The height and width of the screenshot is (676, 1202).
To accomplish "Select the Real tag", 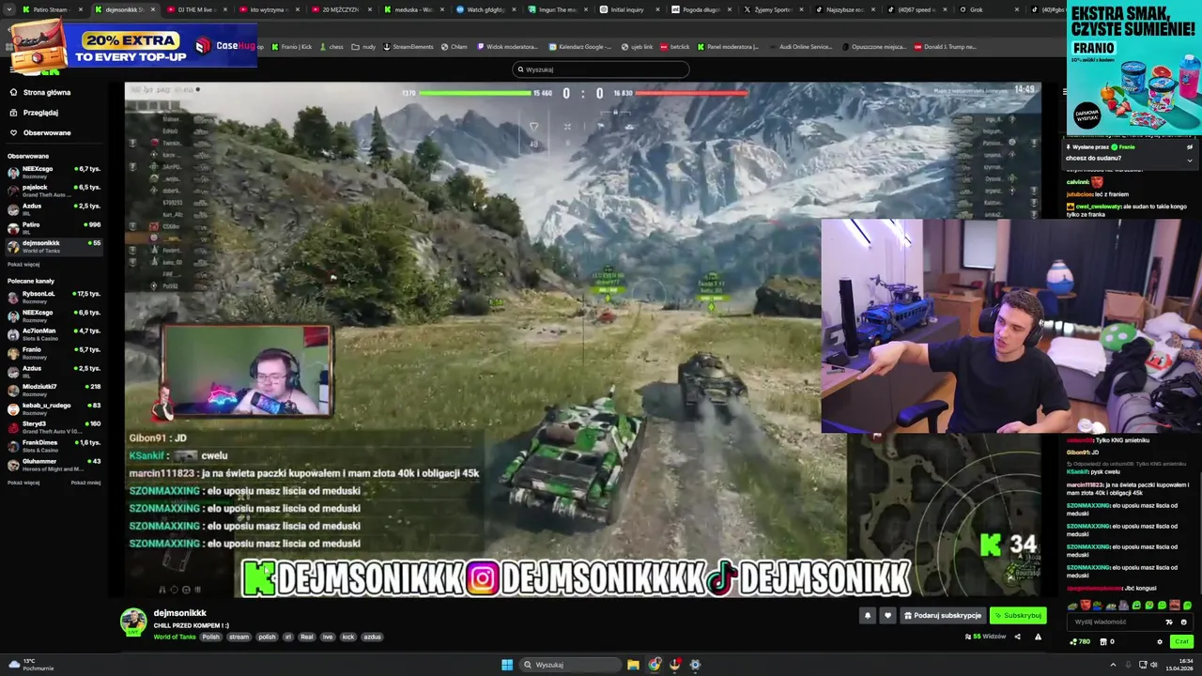I will (x=307, y=637).
